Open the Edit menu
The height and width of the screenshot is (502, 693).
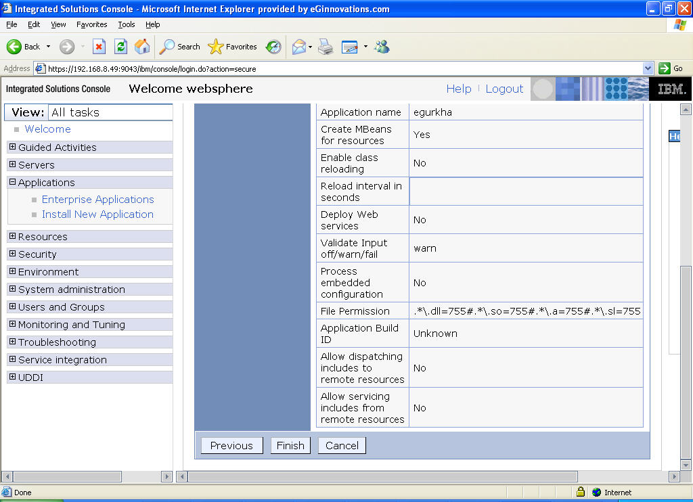[x=34, y=24]
